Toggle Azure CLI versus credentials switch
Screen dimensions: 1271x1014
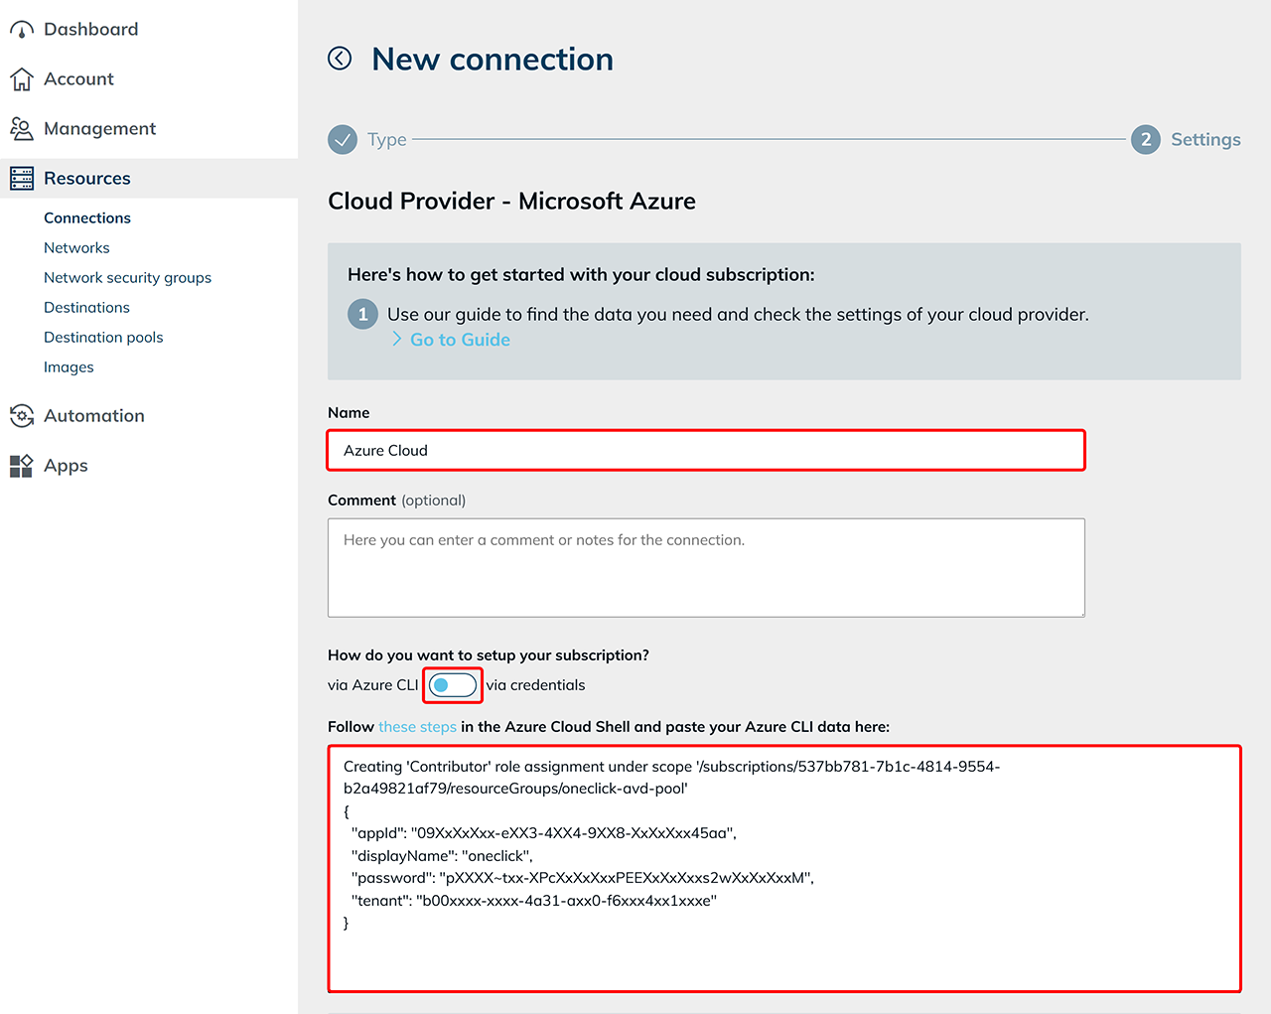point(453,685)
